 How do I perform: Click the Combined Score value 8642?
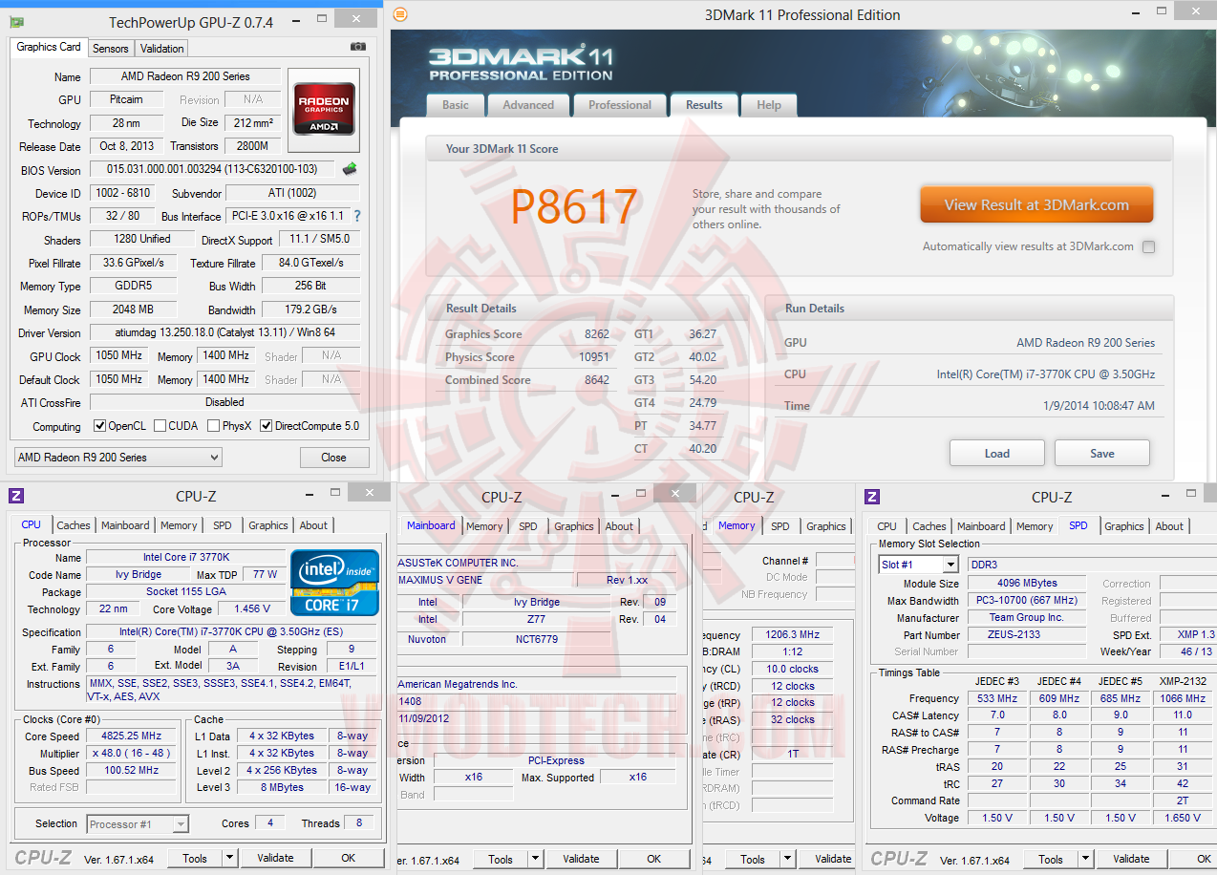coord(597,380)
